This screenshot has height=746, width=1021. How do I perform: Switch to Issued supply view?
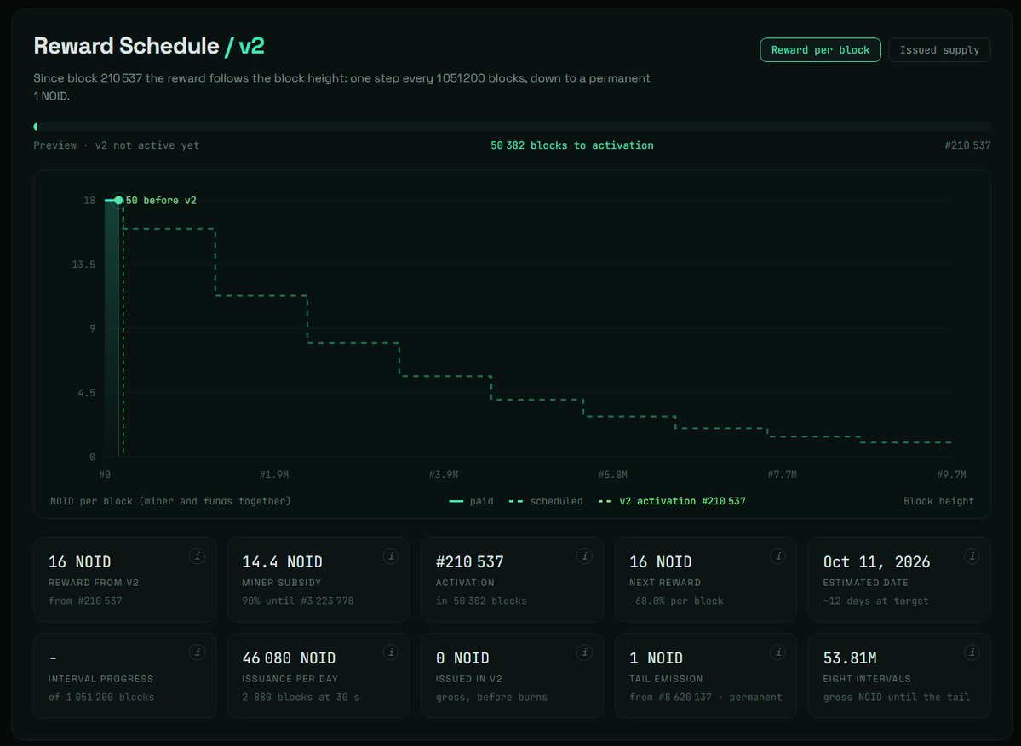coord(939,50)
